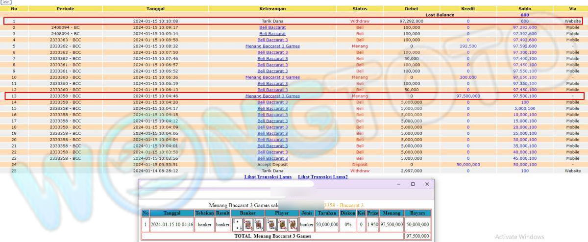Click the last Player card image
This screenshot has height=242, width=588.
pyautogui.click(x=293, y=225)
